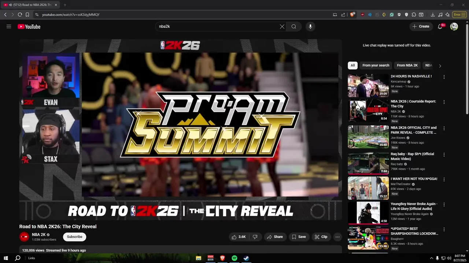The height and width of the screenshot is (263, 469).
Task: Reload the page
Action: point(20,15)
